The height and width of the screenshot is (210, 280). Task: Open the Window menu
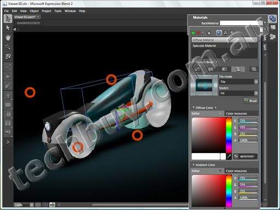[70, 11]
